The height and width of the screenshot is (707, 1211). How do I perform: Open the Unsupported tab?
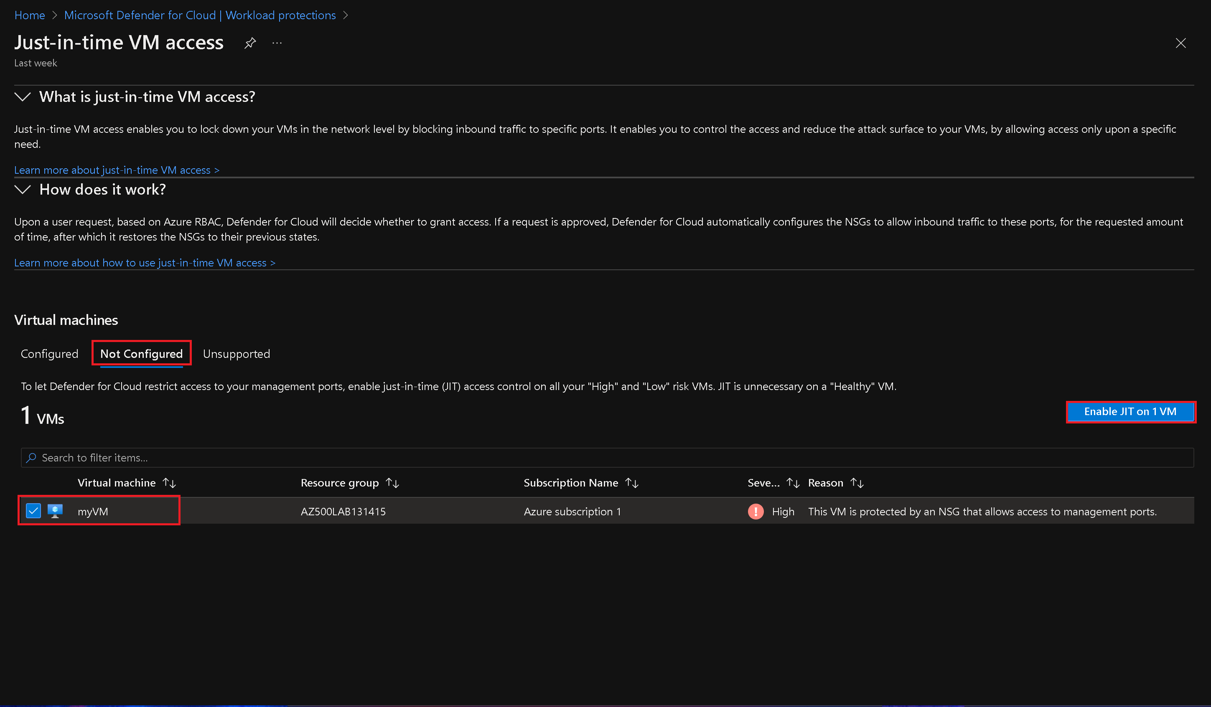(x=237, y=354)
